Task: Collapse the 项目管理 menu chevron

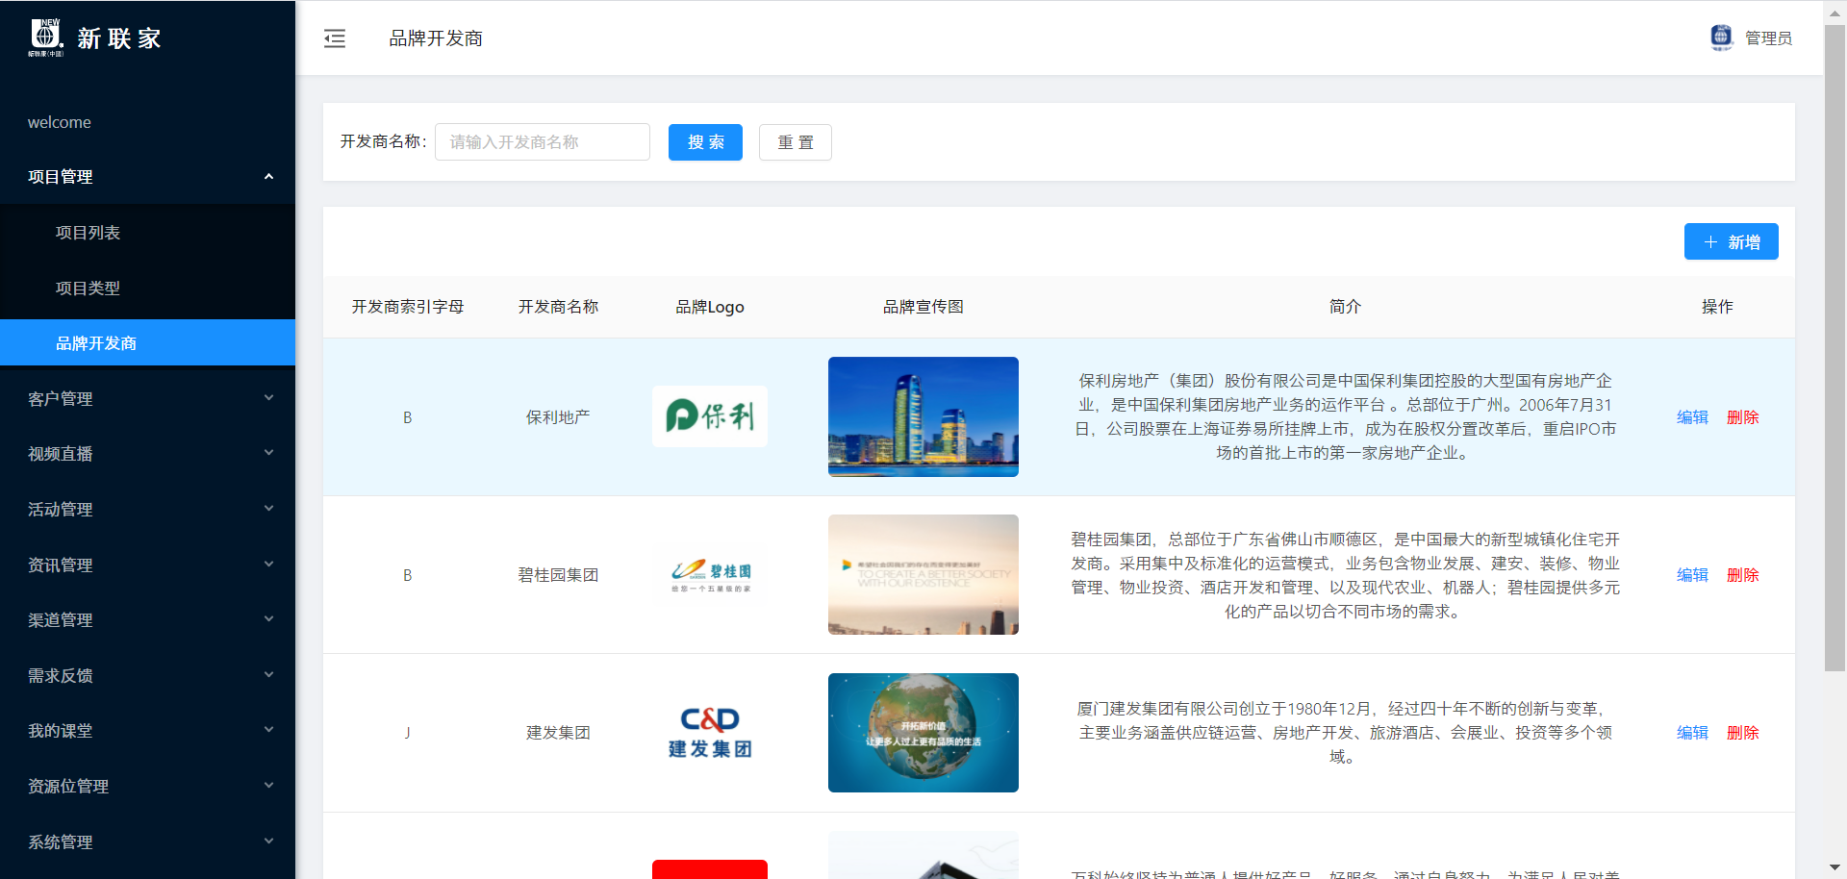Action: [x=269, y=177]
